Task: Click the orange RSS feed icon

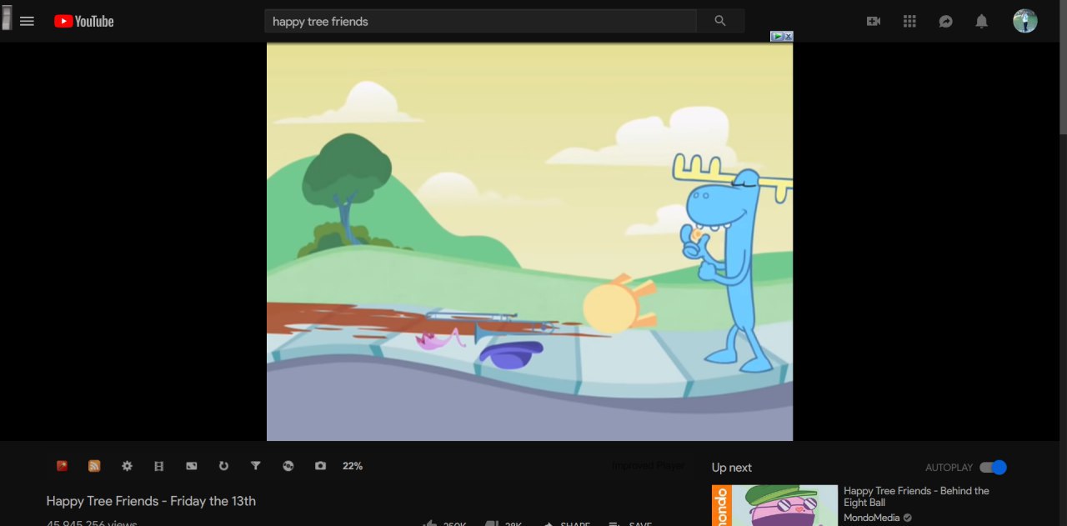Action: point(94,466)
